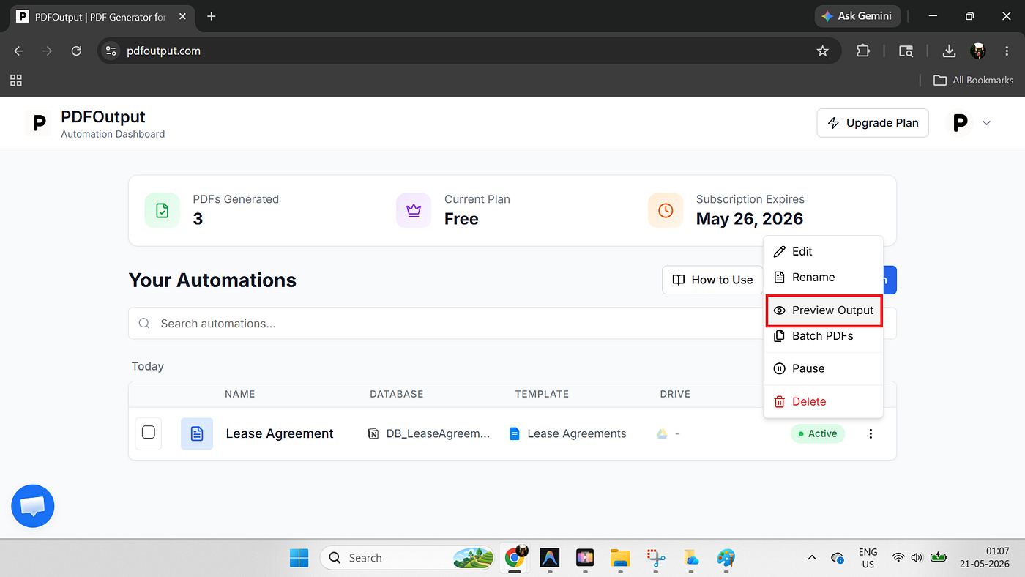Choose Rename in the context menu

(823, 277)
